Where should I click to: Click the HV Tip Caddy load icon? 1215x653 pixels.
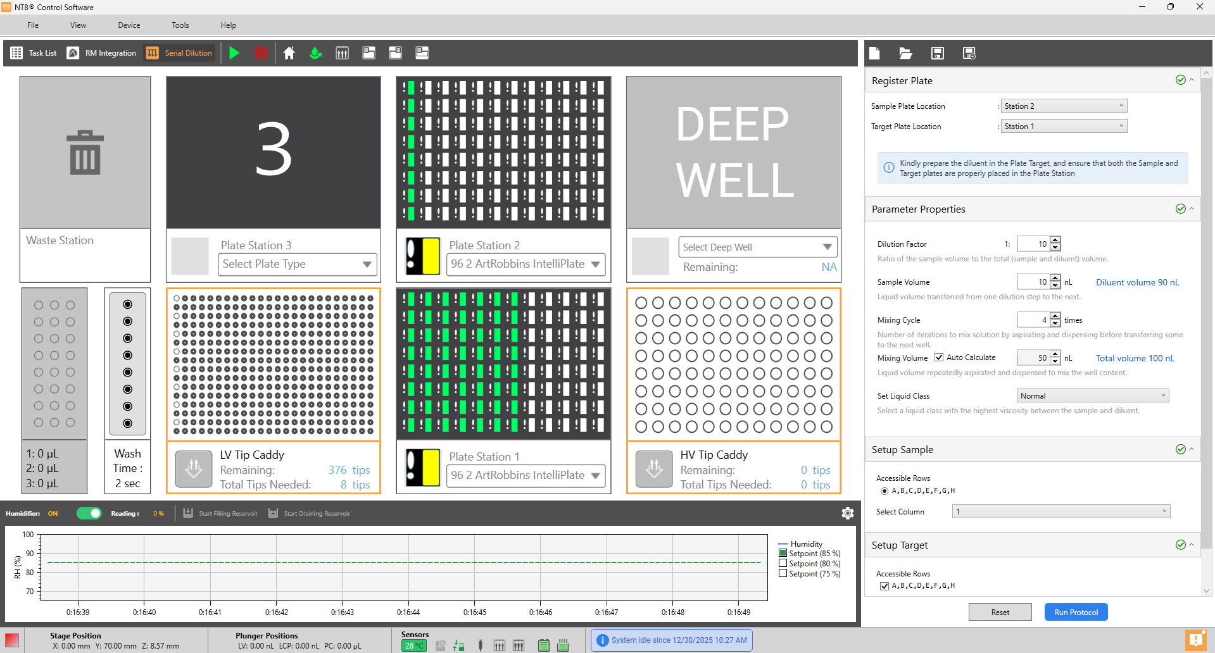(x=653, y=469)
